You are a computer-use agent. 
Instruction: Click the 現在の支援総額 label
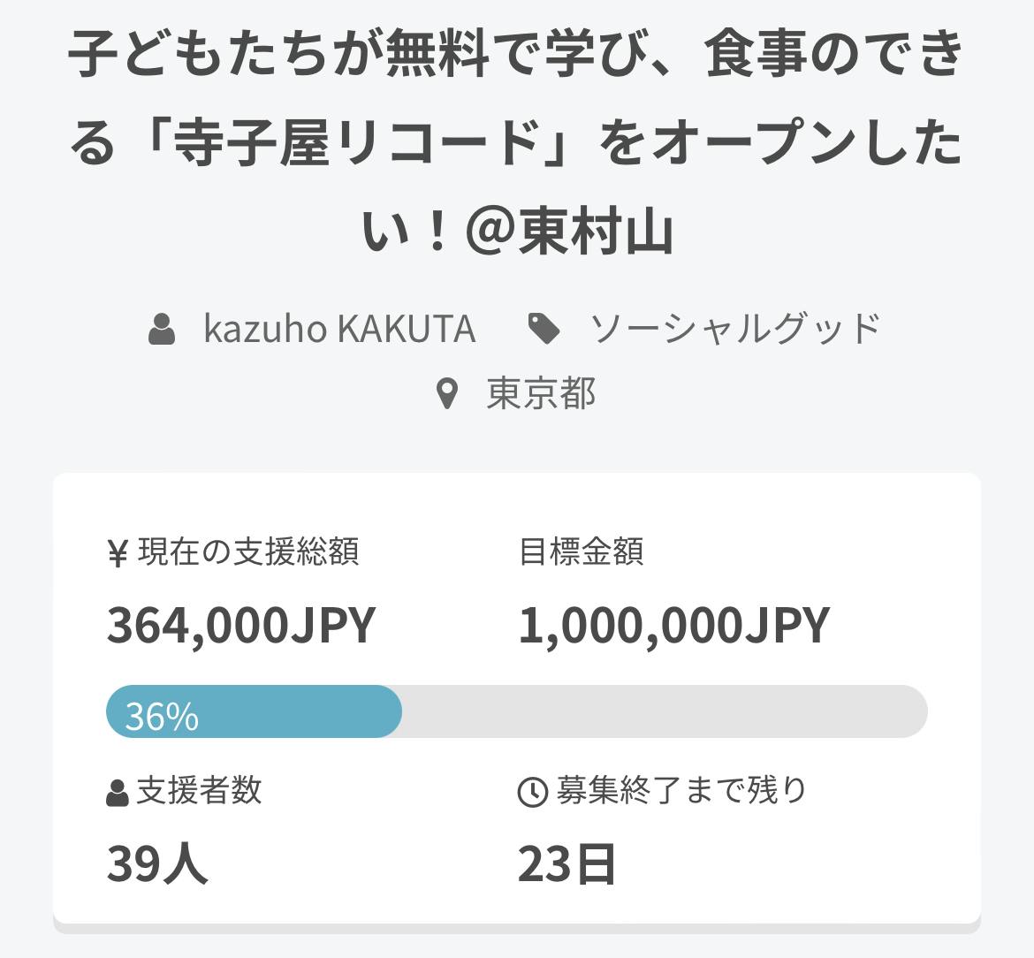coord(248,552)
